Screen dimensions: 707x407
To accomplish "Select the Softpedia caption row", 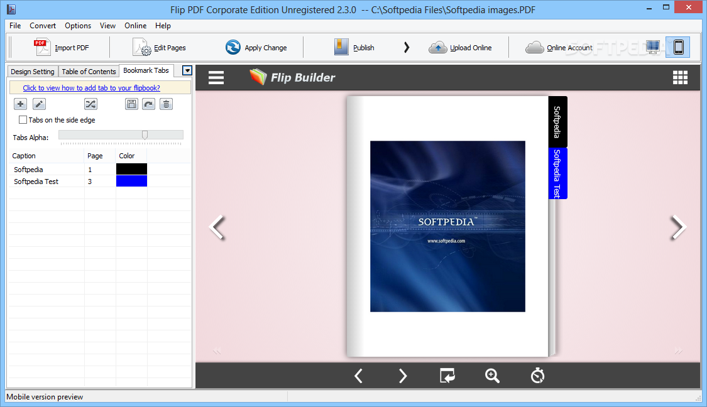I will pos(28,170).
